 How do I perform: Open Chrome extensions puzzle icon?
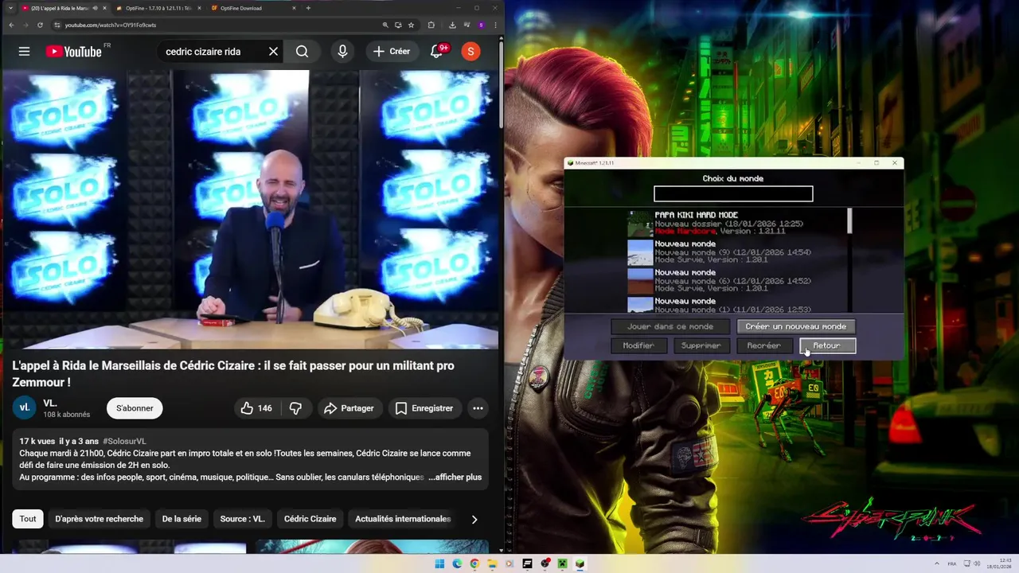(x=431, y=25)
